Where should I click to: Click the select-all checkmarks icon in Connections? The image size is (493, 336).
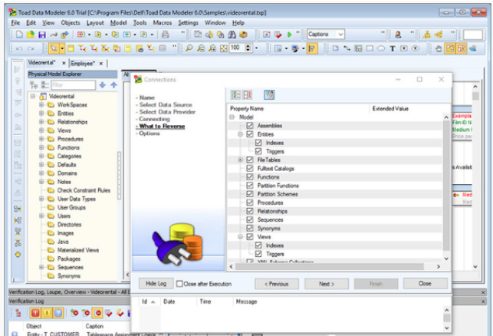(x=235, y=94)
